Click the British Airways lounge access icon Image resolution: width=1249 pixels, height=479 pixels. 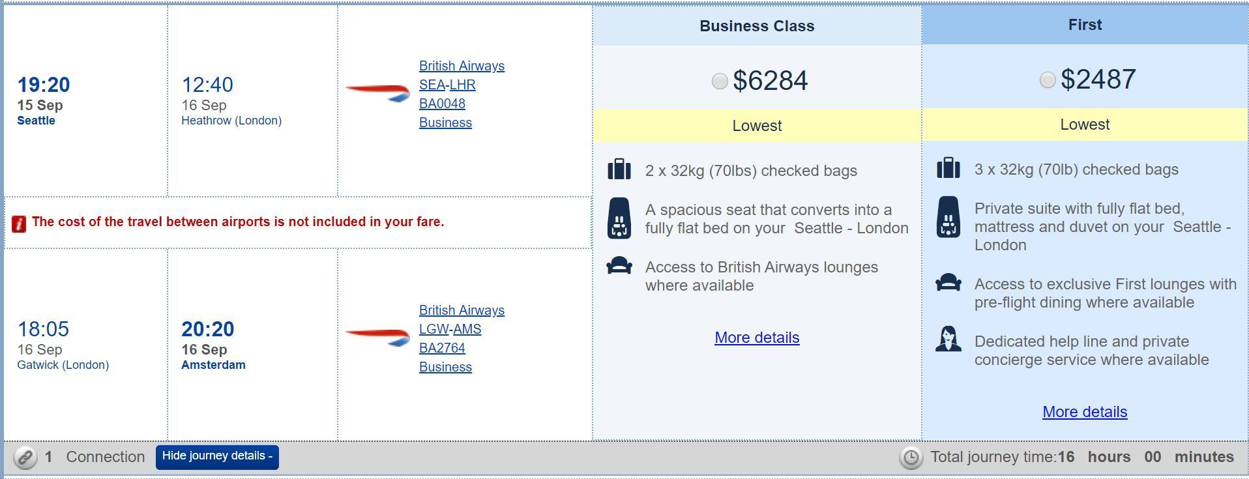[619, 267]
